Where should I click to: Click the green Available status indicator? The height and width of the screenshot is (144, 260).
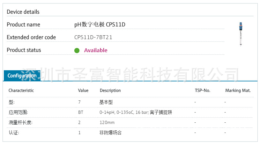point(77,50)
